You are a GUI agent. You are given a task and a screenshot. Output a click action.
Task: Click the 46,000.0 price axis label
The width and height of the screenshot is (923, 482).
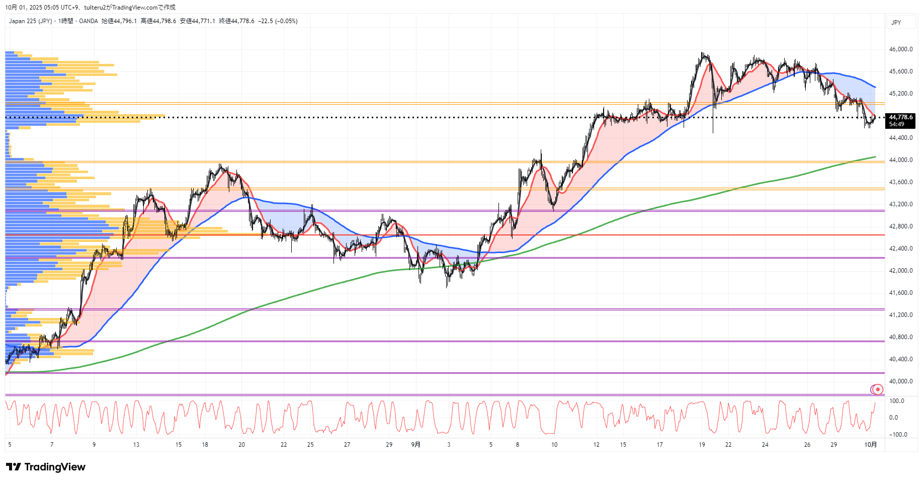[900, 49]
